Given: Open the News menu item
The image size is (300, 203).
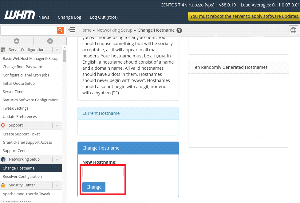Looking at the screenshot, I should (x=44, y=17).
